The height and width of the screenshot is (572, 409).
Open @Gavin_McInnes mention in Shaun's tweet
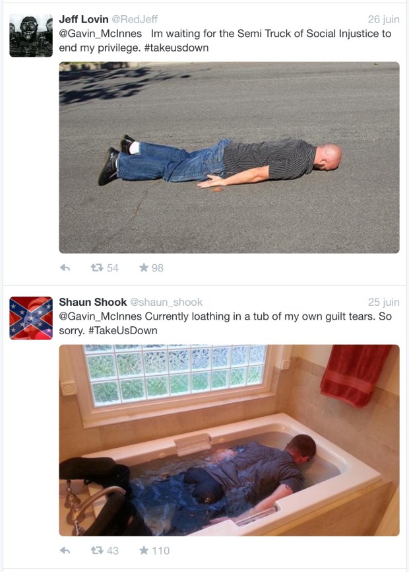coord(100,316)
